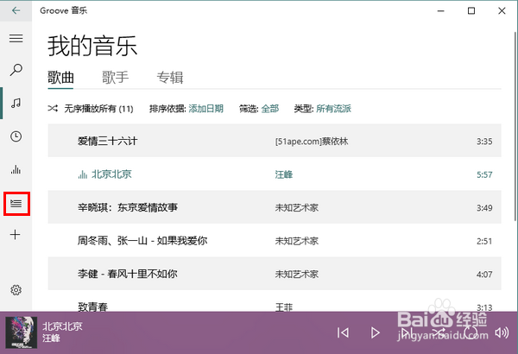Image resolution: width=518 pixels, height=354 pixels.
Task: Open search with the magnifier icon
Action: [16, 70]
